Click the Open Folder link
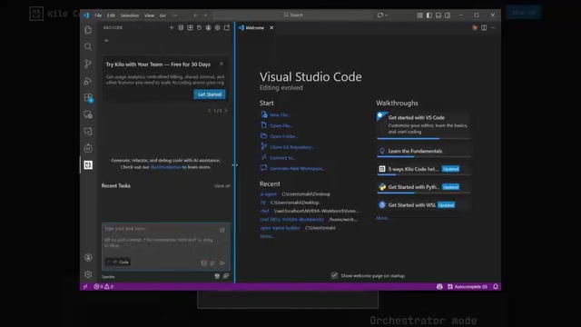Image resolution: width=581 pixels, height=327 pixels. pos(283,136)
